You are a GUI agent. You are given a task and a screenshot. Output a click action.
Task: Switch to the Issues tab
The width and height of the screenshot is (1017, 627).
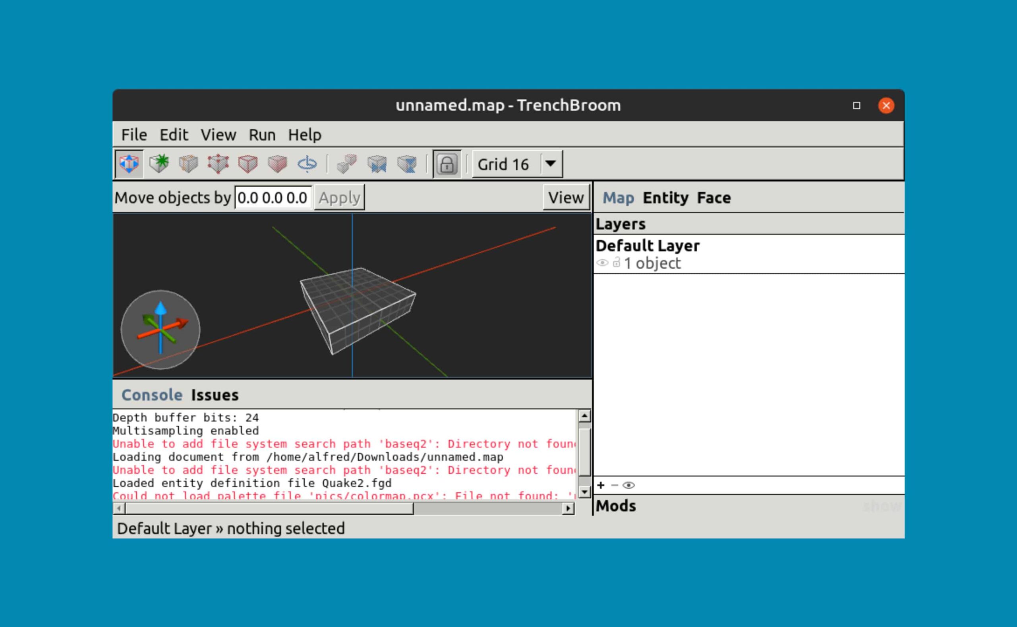point(215,395)
